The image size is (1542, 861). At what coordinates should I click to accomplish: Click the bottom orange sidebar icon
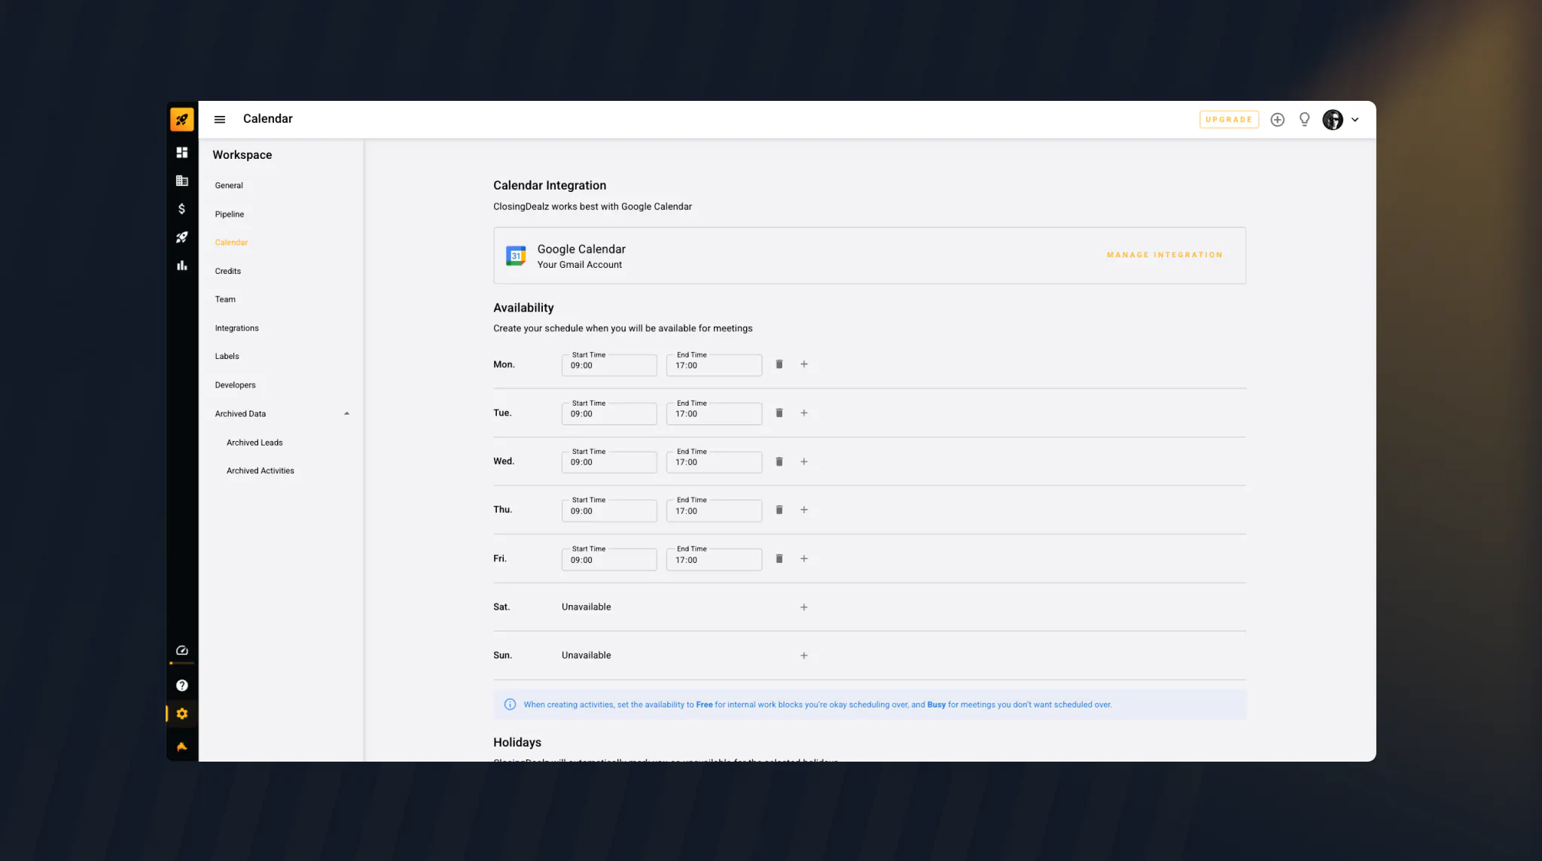point(181,747)
